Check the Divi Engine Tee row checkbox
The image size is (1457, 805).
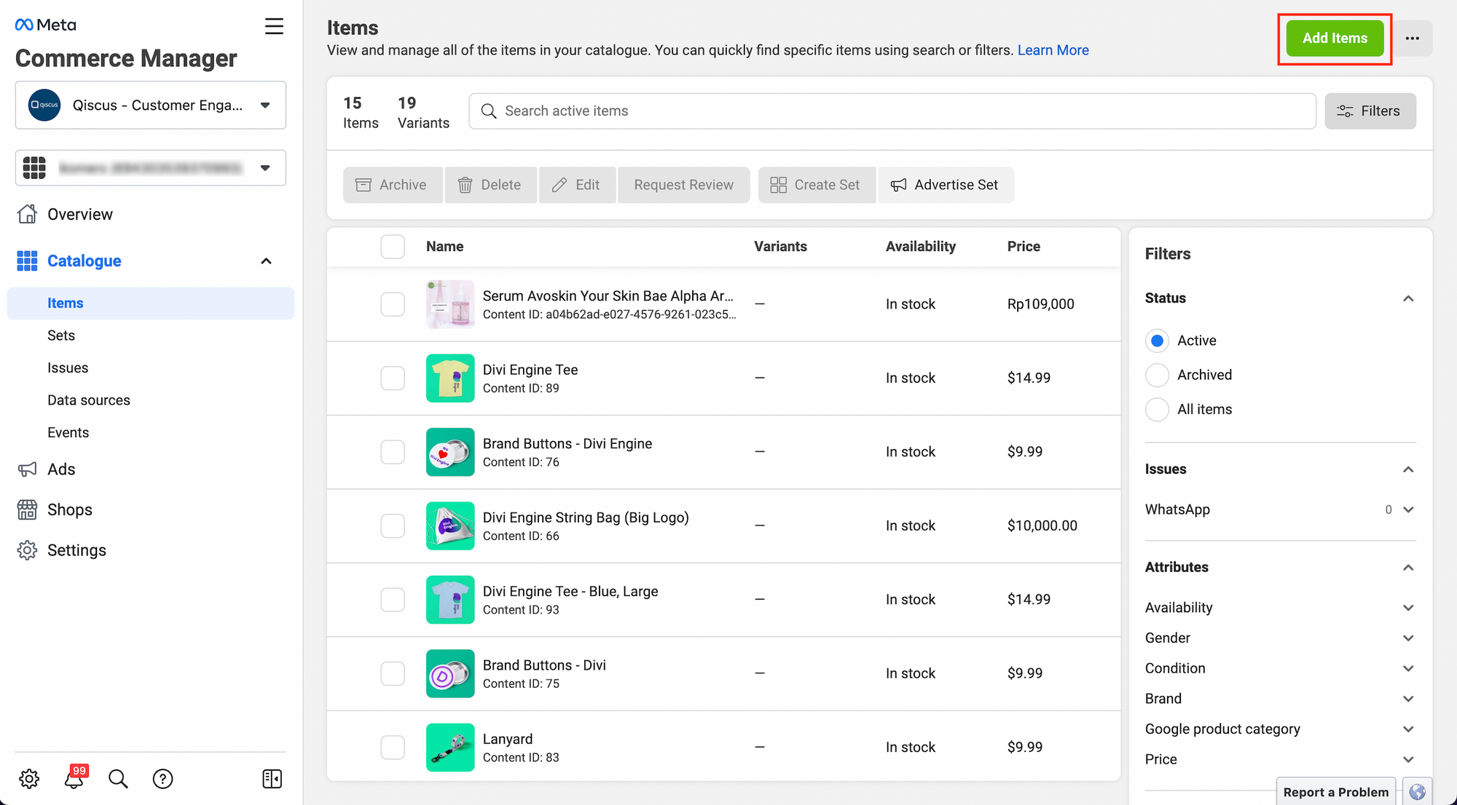(393, 378)
